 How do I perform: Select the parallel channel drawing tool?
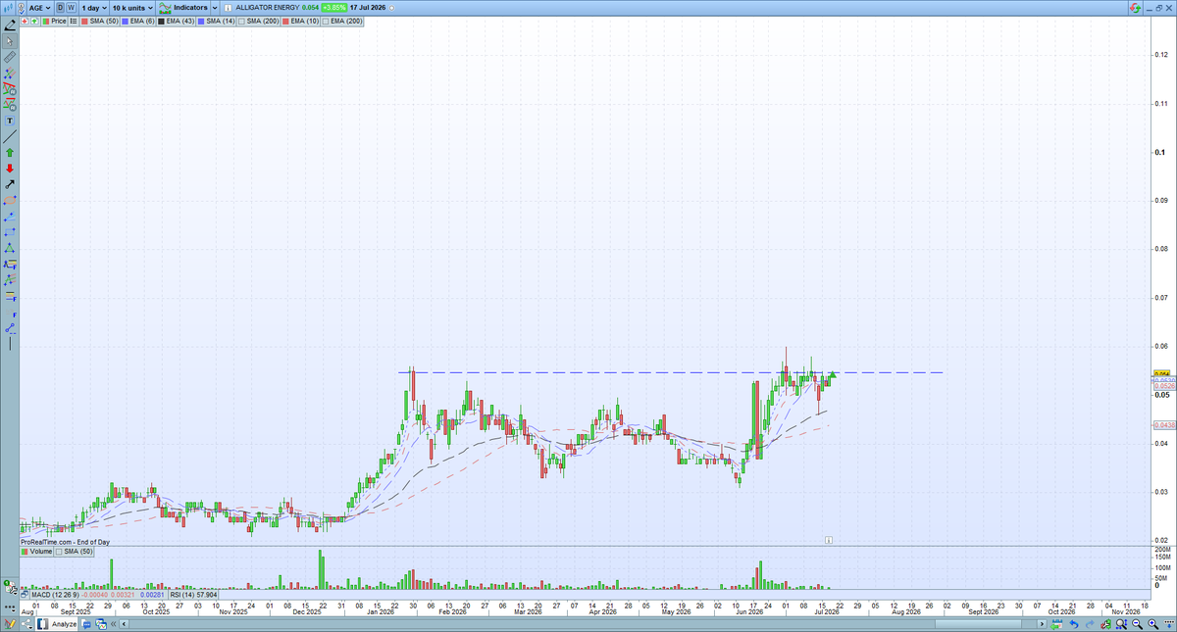(10, 73)
